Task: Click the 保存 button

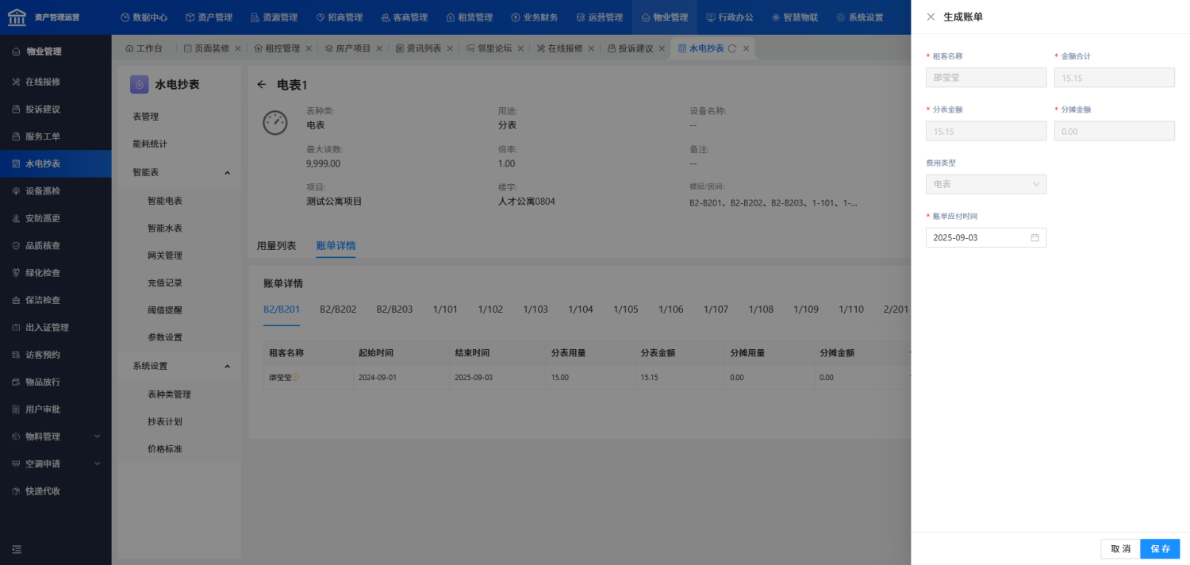Action: click(1160, 549)
